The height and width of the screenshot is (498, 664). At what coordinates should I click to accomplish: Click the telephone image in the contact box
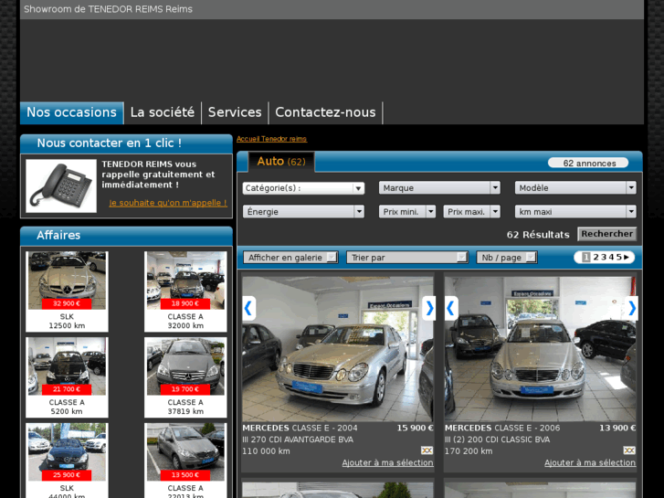click(61, 186)
